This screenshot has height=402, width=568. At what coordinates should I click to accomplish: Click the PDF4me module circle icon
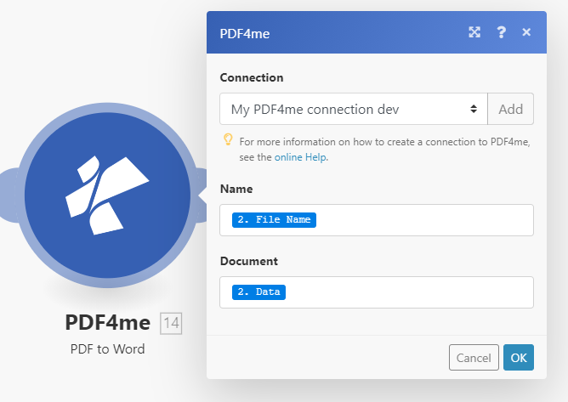pos(108,195)
